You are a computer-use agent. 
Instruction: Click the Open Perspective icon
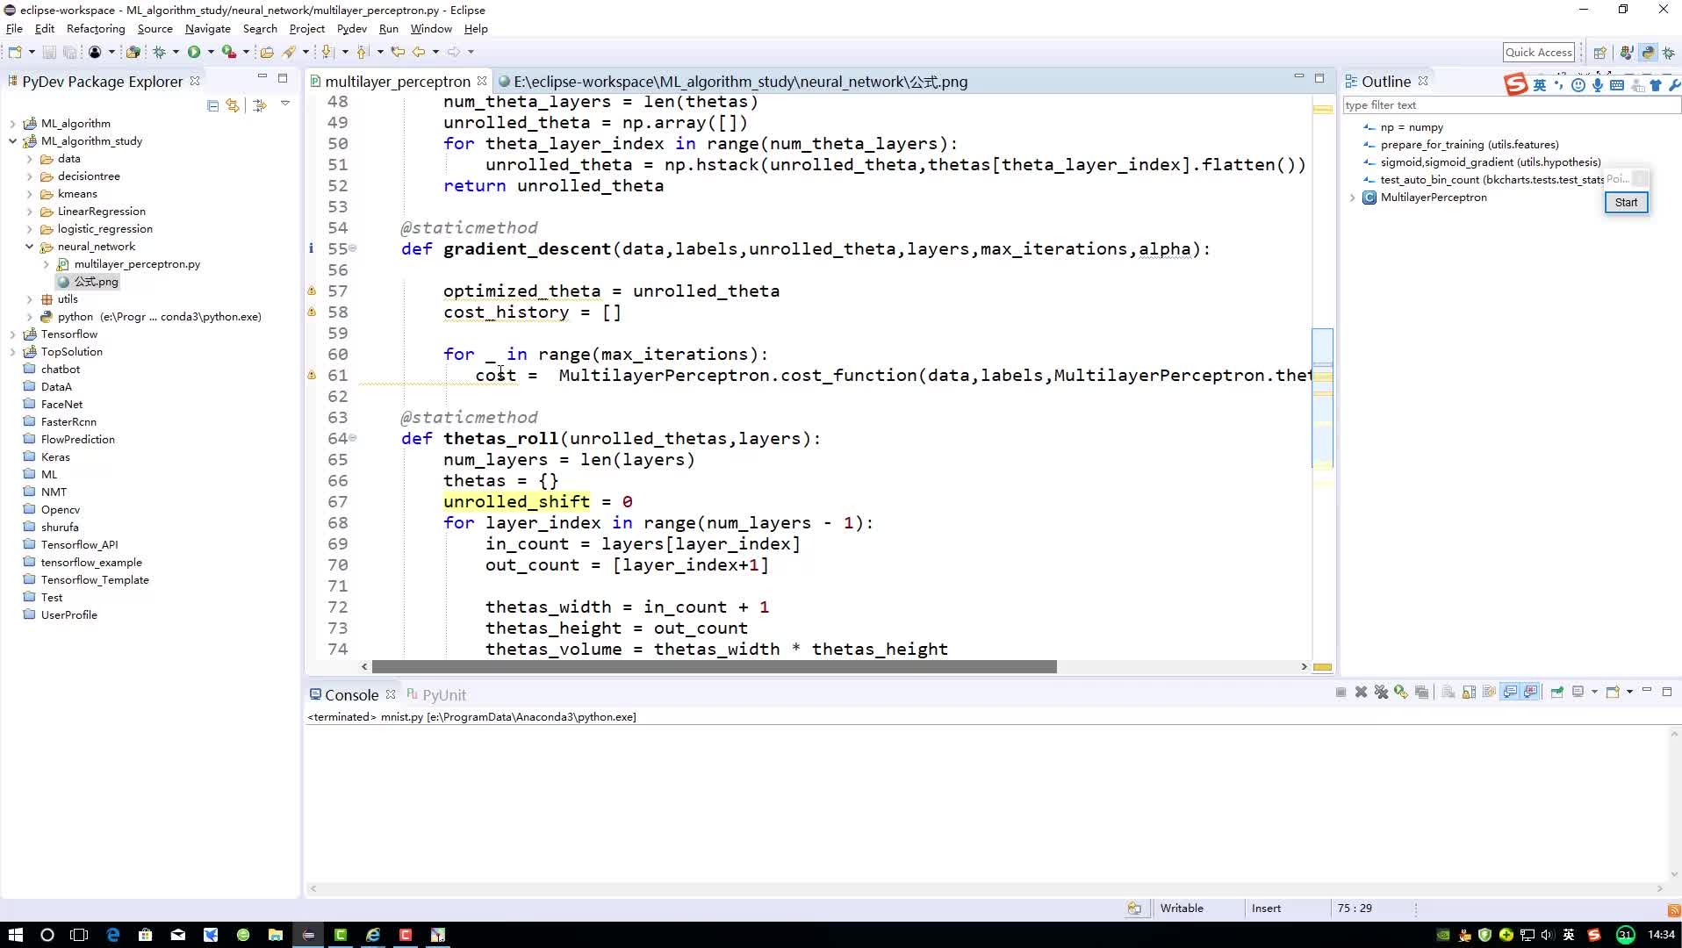(1599, 53)
